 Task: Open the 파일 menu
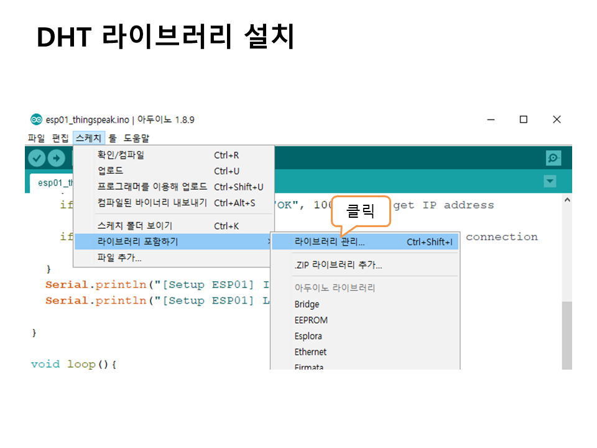click(36, 138)
